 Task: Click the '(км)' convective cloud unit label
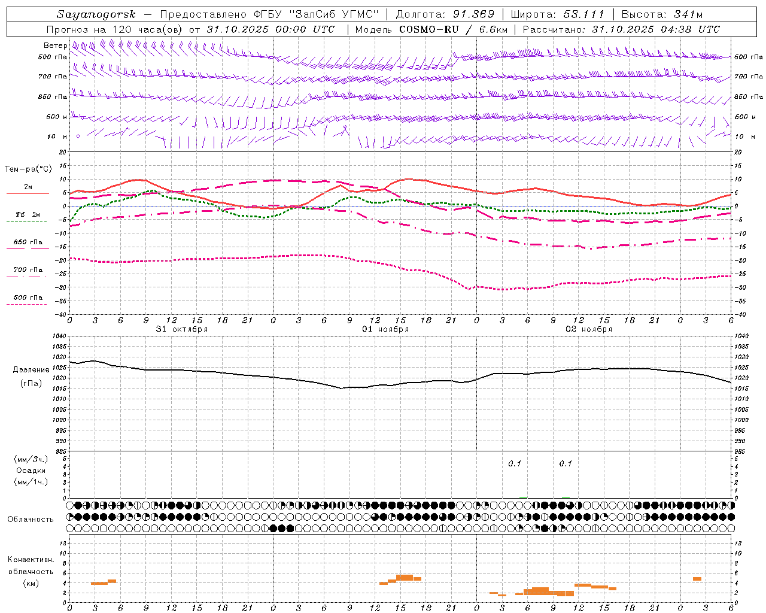pos(31,584)
